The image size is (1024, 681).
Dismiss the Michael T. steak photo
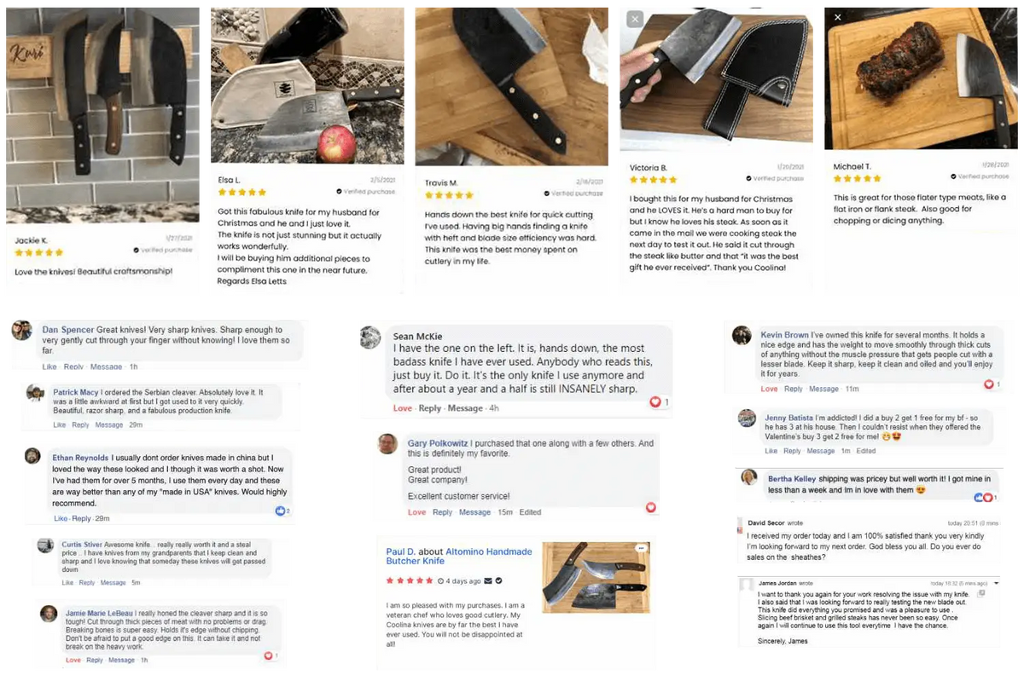point(838,17)
